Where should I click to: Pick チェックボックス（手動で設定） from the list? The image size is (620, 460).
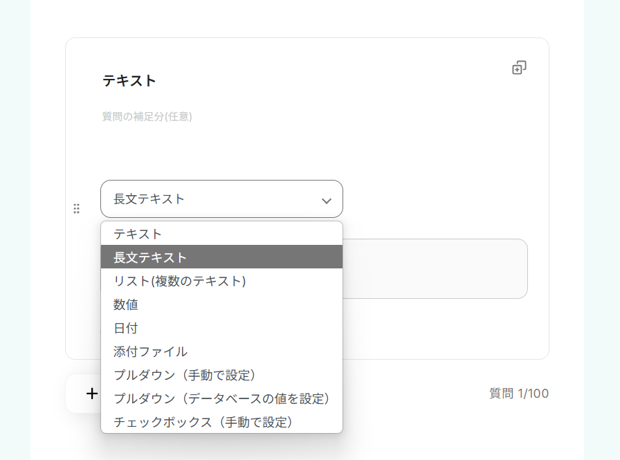coord(221,422)
